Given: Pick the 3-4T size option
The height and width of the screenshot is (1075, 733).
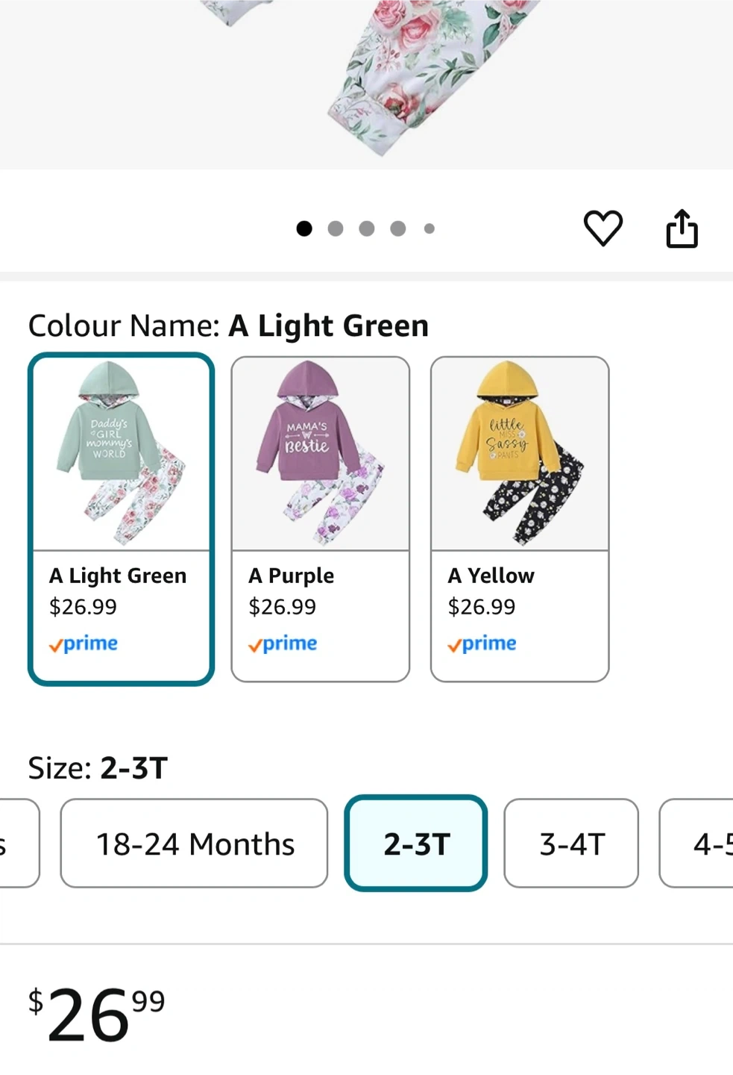Looking at the screenshot, I should coord(571,844).
